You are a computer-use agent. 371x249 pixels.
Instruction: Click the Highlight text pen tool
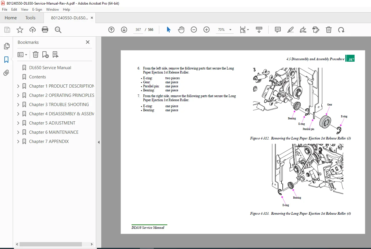click(291, 30)
